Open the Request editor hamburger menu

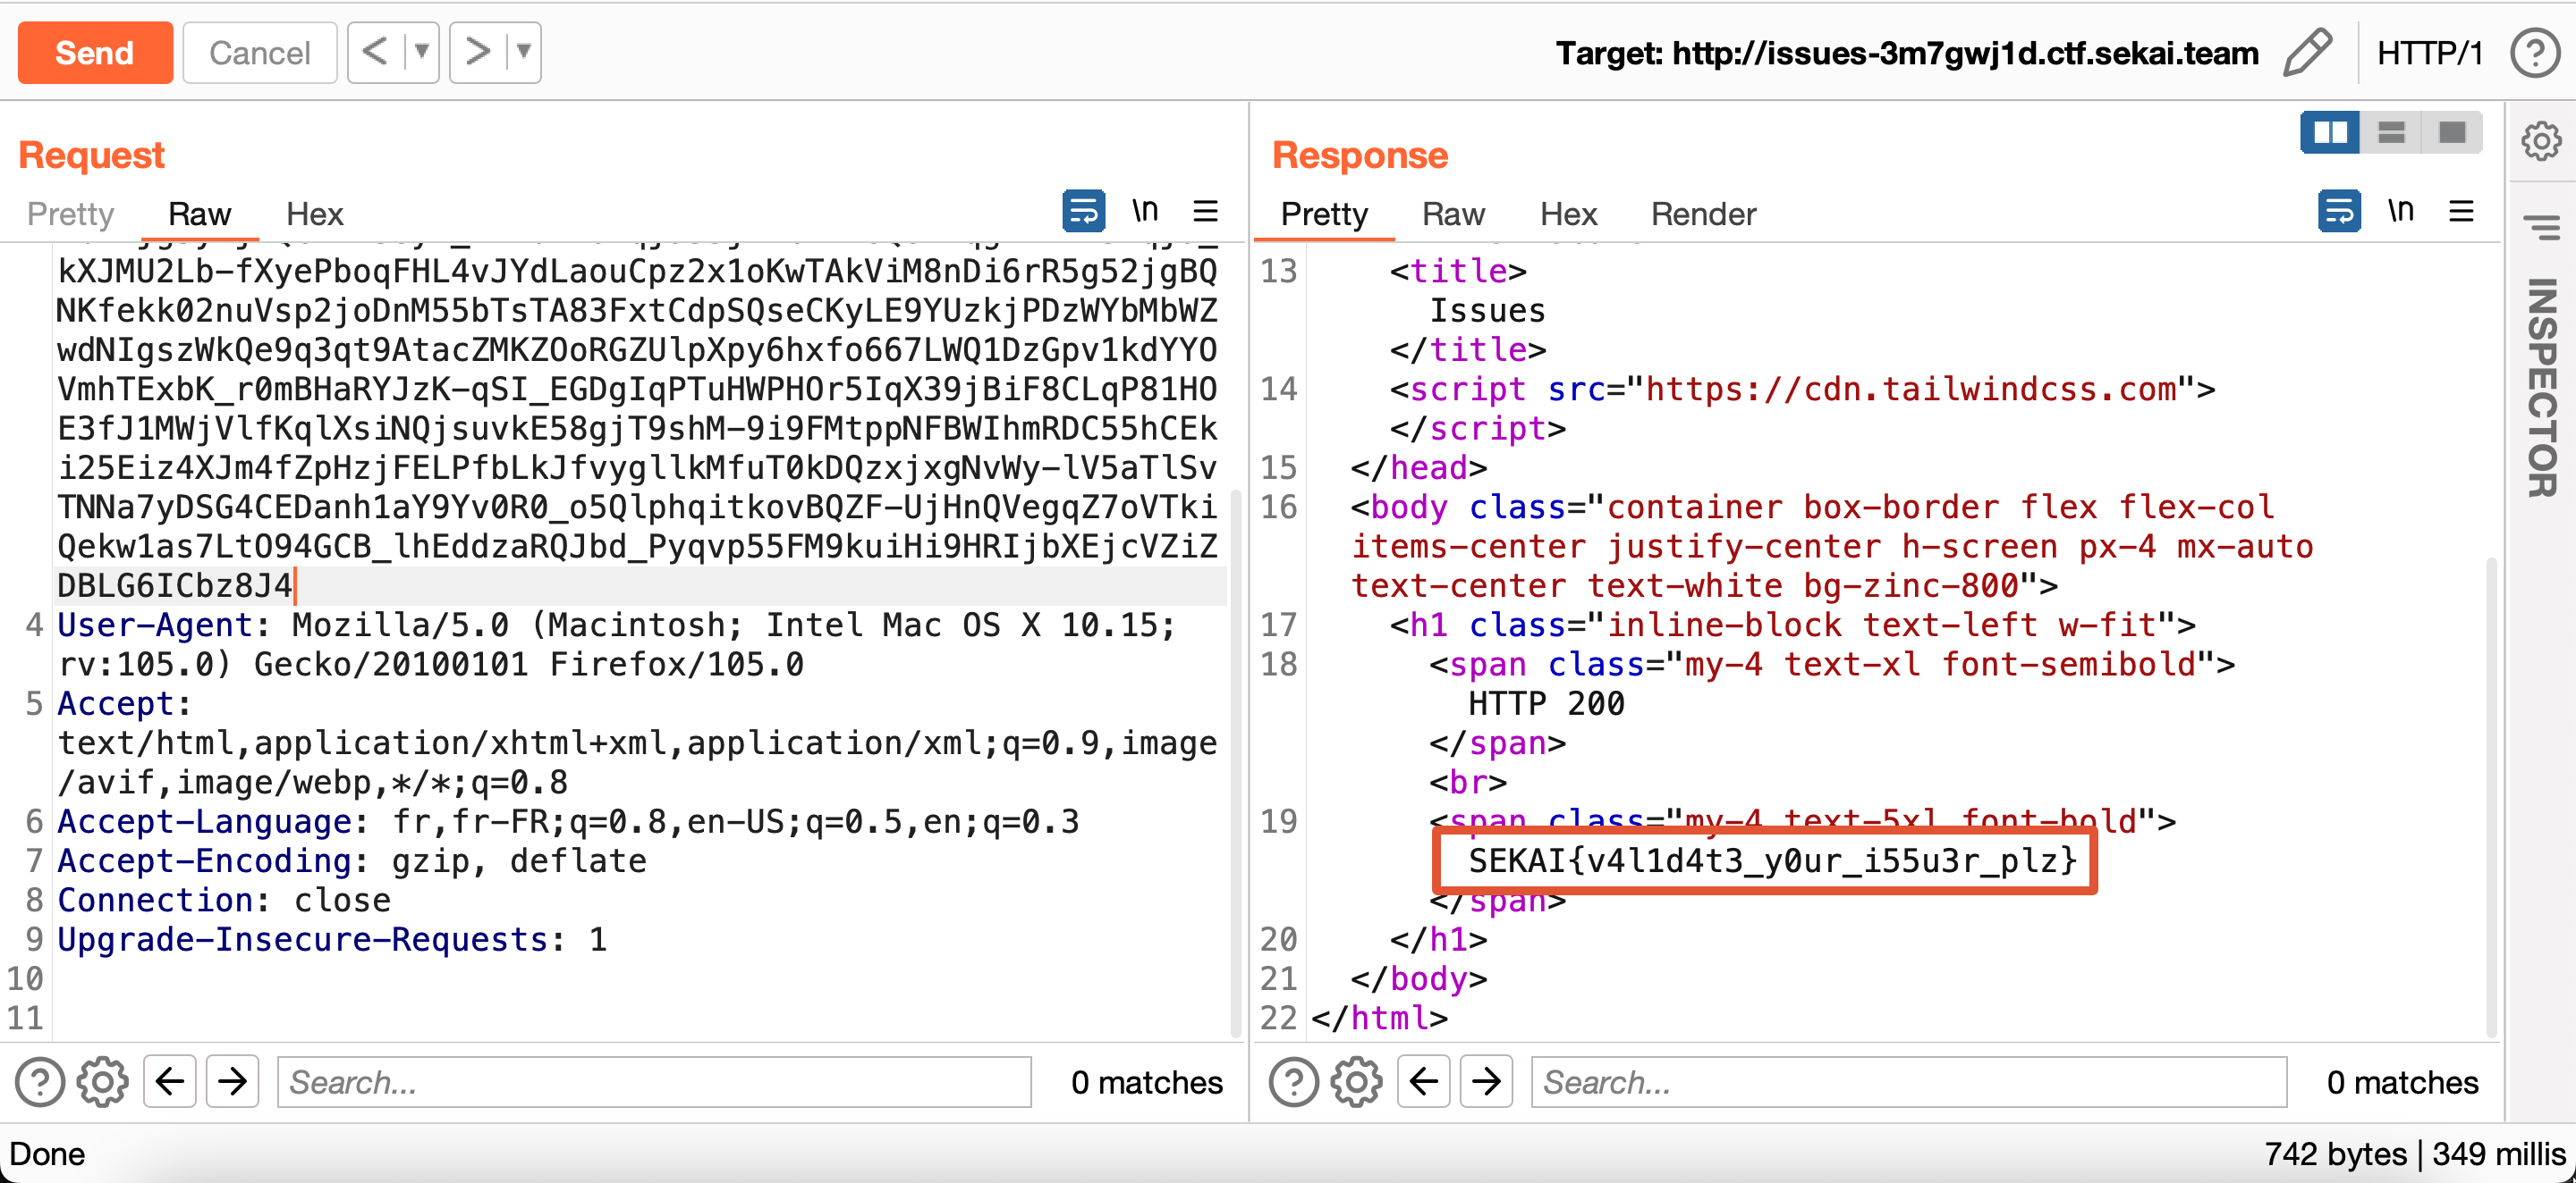coord(1205,211)
